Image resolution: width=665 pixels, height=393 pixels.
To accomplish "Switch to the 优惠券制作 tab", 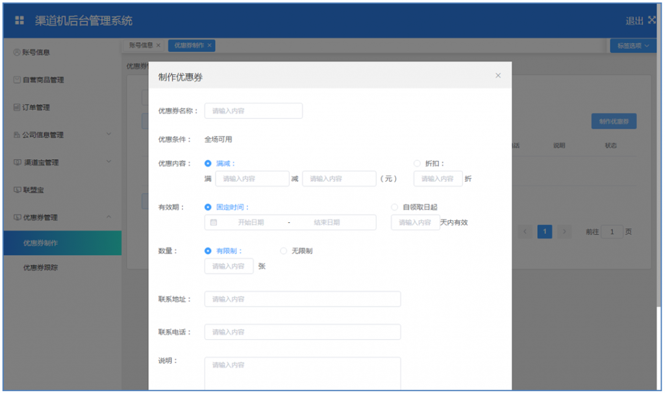I will [189, 45].
